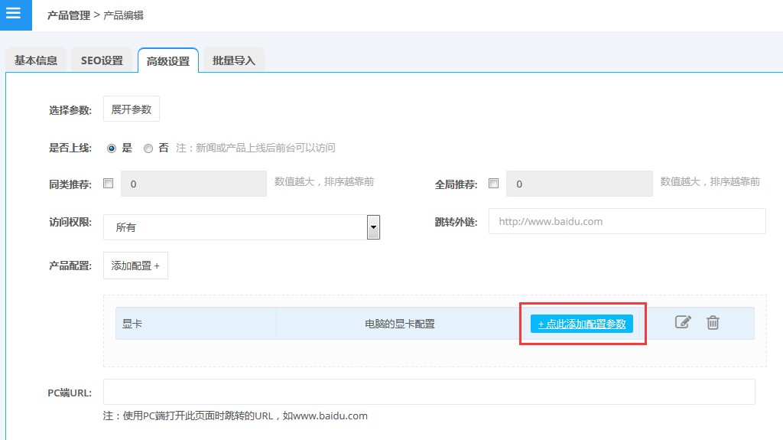Switch to the 基本信息 tab
Screen dimensions: 783x440
pos(36,60)
